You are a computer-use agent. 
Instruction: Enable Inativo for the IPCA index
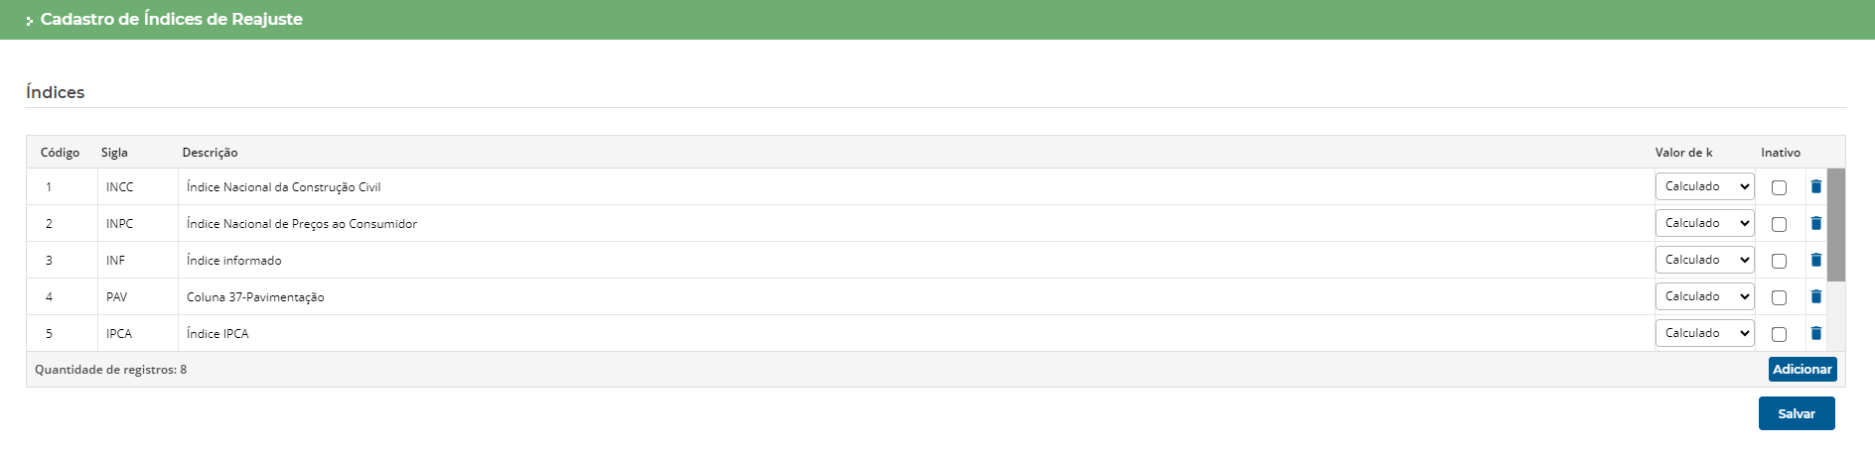(1779, 334)
